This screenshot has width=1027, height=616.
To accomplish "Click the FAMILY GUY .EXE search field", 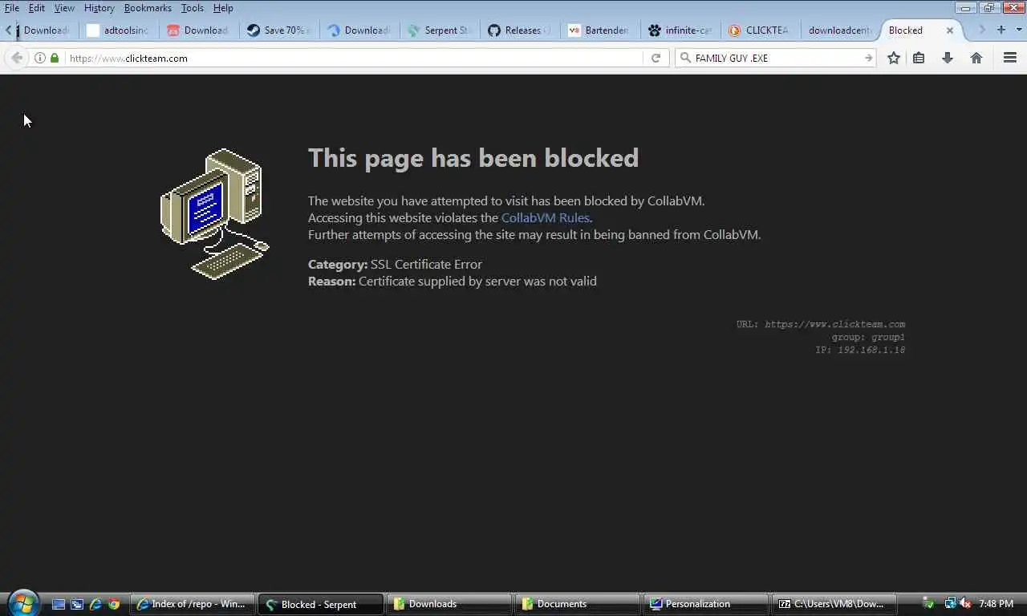I will click(777, 58).
